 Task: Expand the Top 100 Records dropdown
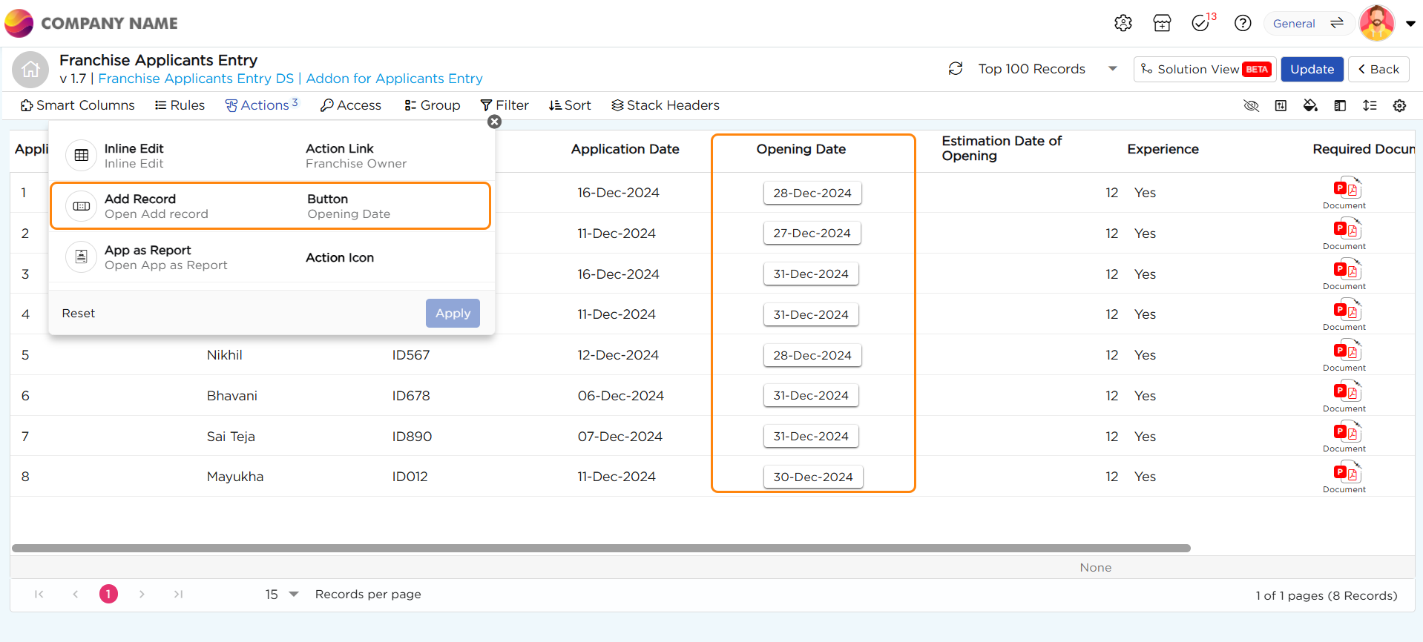[1112, 69]
